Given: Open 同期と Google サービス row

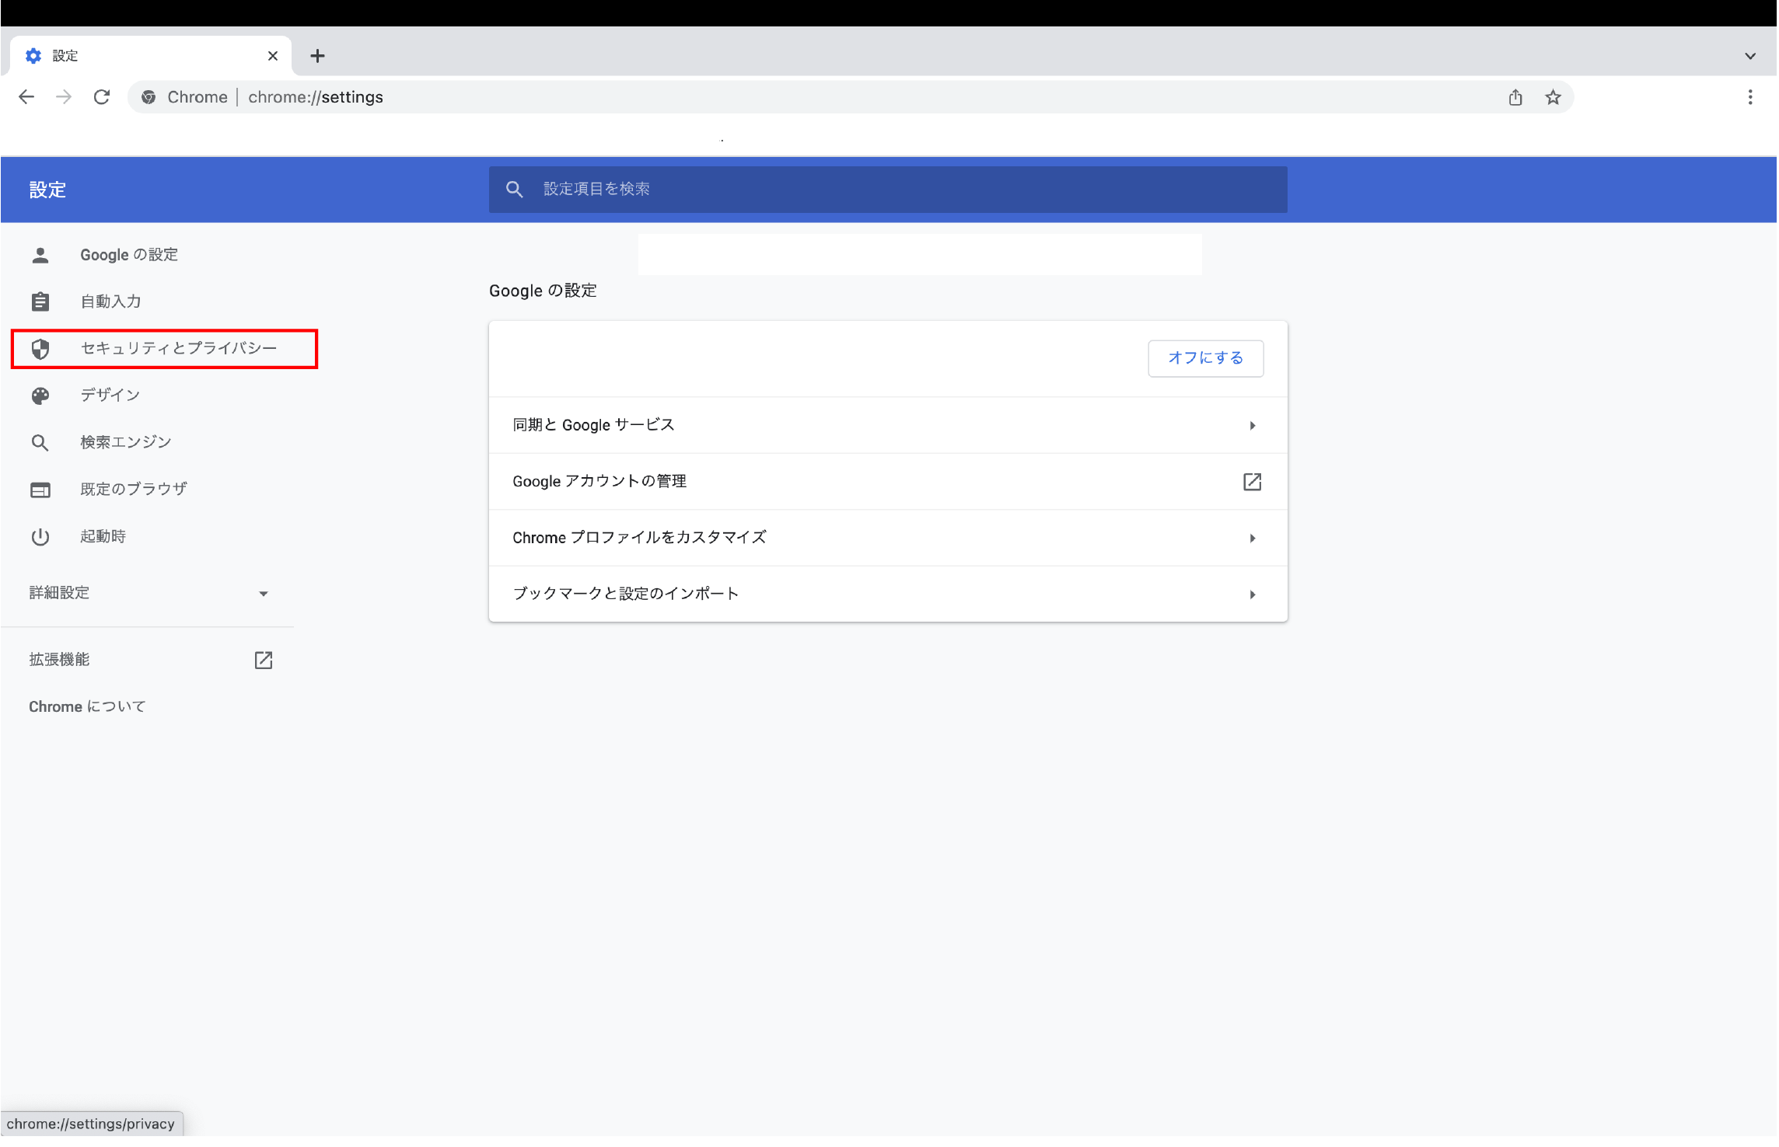Looking at the screenshot, I should point(888,425).
